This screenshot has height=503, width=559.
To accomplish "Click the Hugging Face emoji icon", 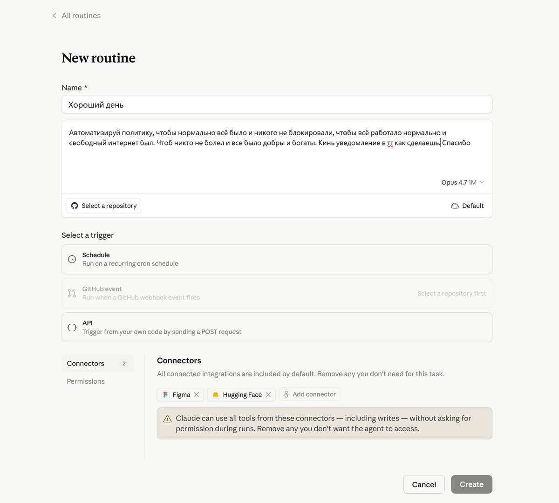I will pos(216,395).
